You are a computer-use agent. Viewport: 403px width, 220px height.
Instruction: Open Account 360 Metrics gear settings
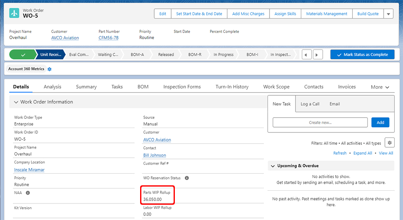[x=50, y=69]
